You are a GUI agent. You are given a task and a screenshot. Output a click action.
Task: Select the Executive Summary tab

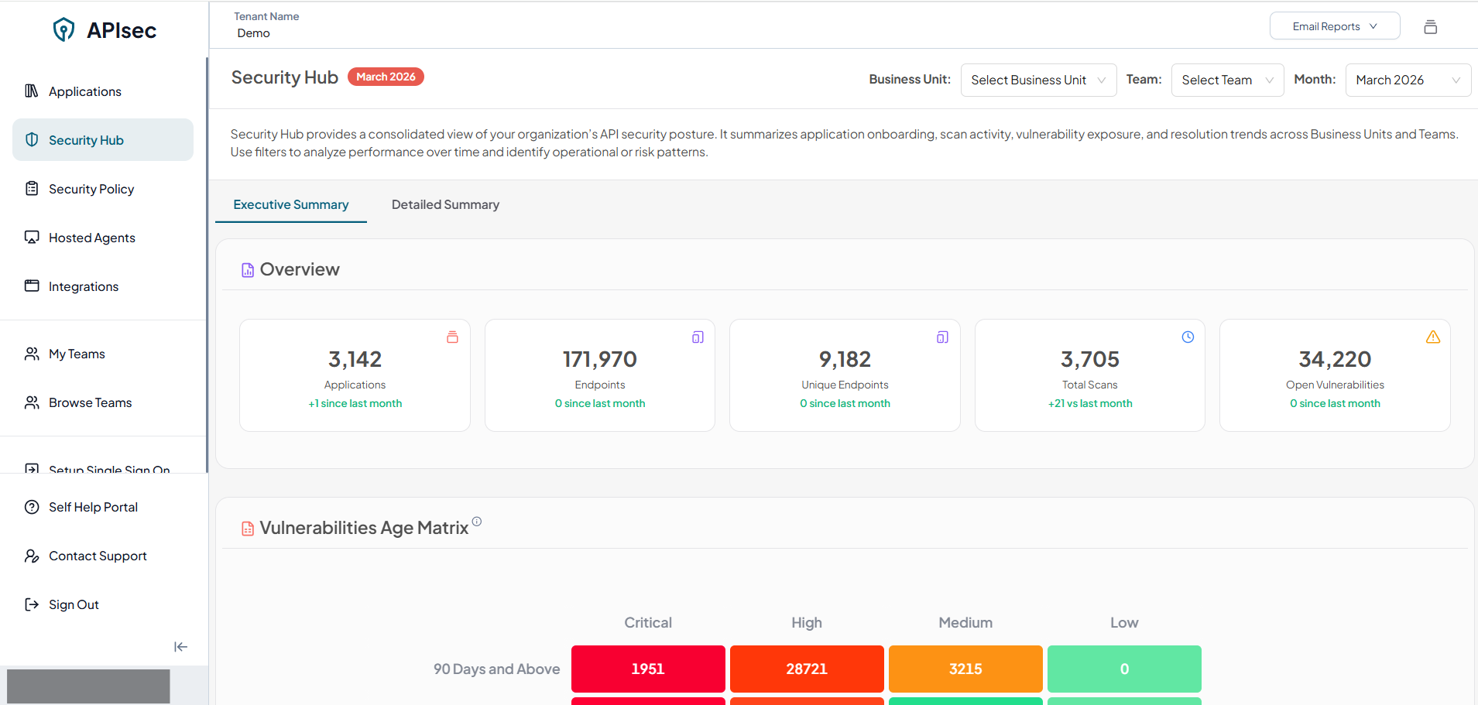(291, 205)
